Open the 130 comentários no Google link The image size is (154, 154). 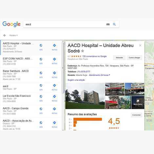(x=94, y=56)
